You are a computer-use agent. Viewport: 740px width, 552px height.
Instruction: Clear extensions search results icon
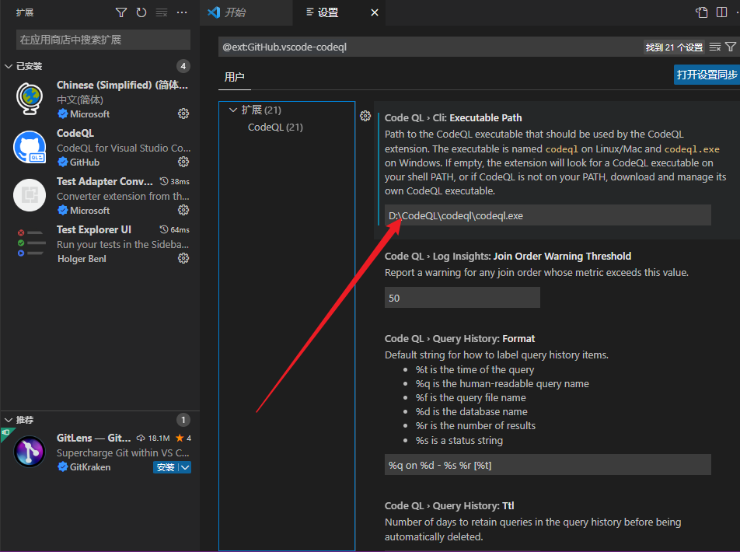point(162,12)
